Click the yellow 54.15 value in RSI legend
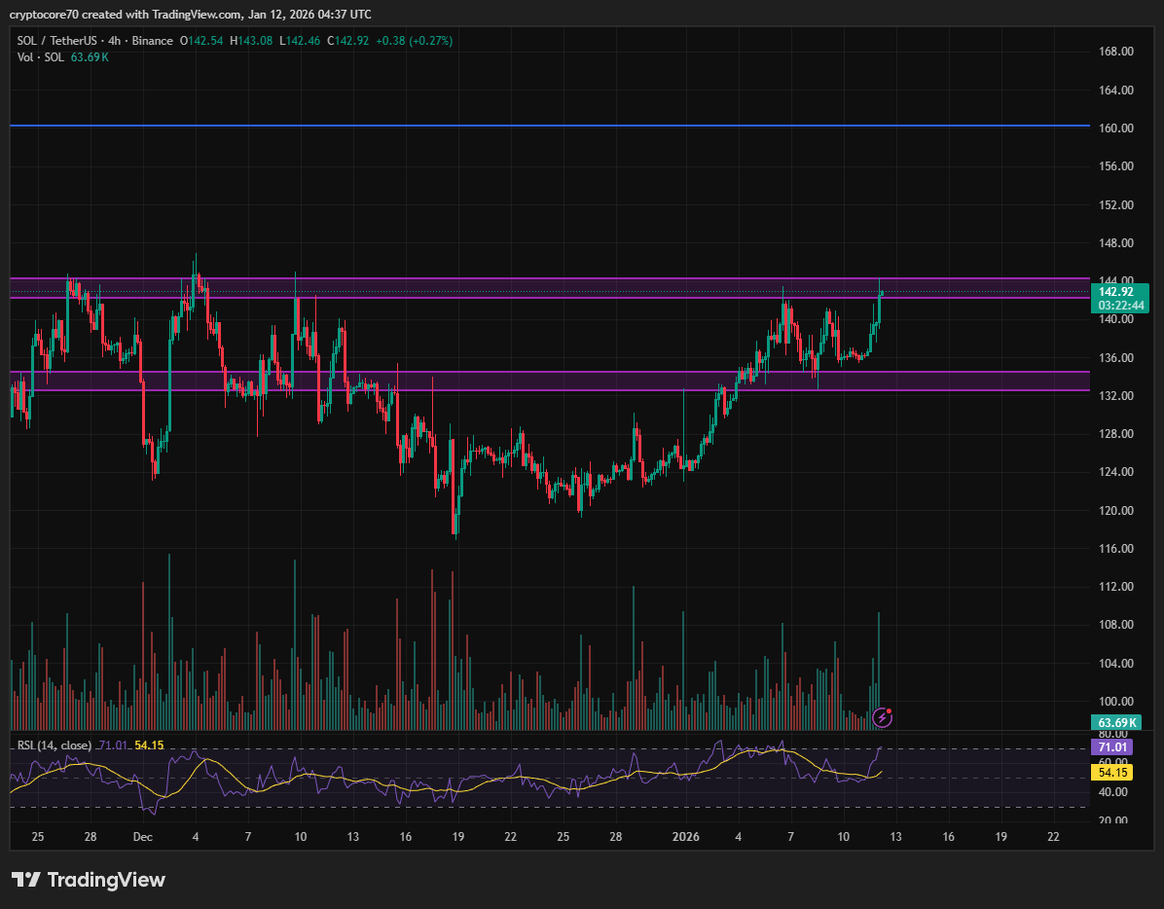Viewport: 1164px width, 909px height. click(x=149, y=745)
